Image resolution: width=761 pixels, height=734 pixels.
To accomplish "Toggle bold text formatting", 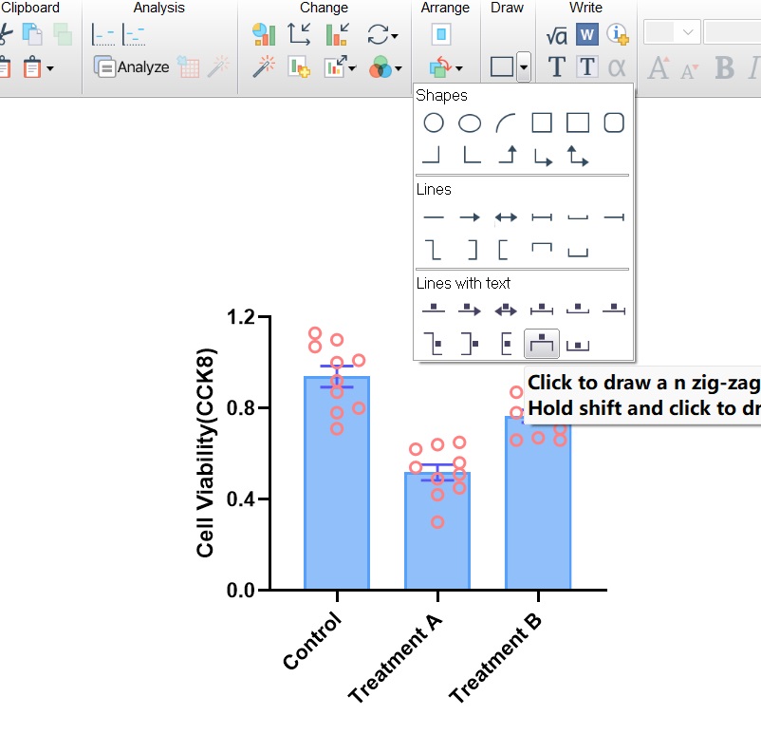I will click(x=725, y=67).
